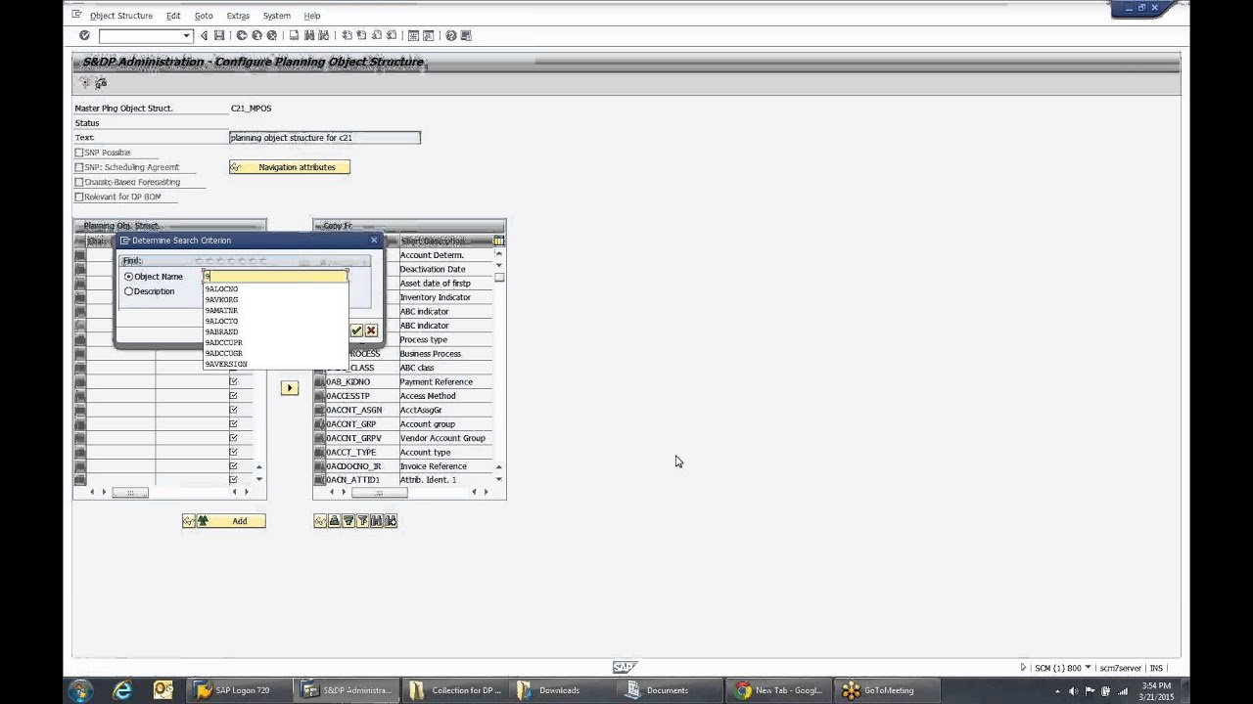1253x704 pixels.
Task: Click the yellow Exit arrow icon
Action: [x=256, y=35]
